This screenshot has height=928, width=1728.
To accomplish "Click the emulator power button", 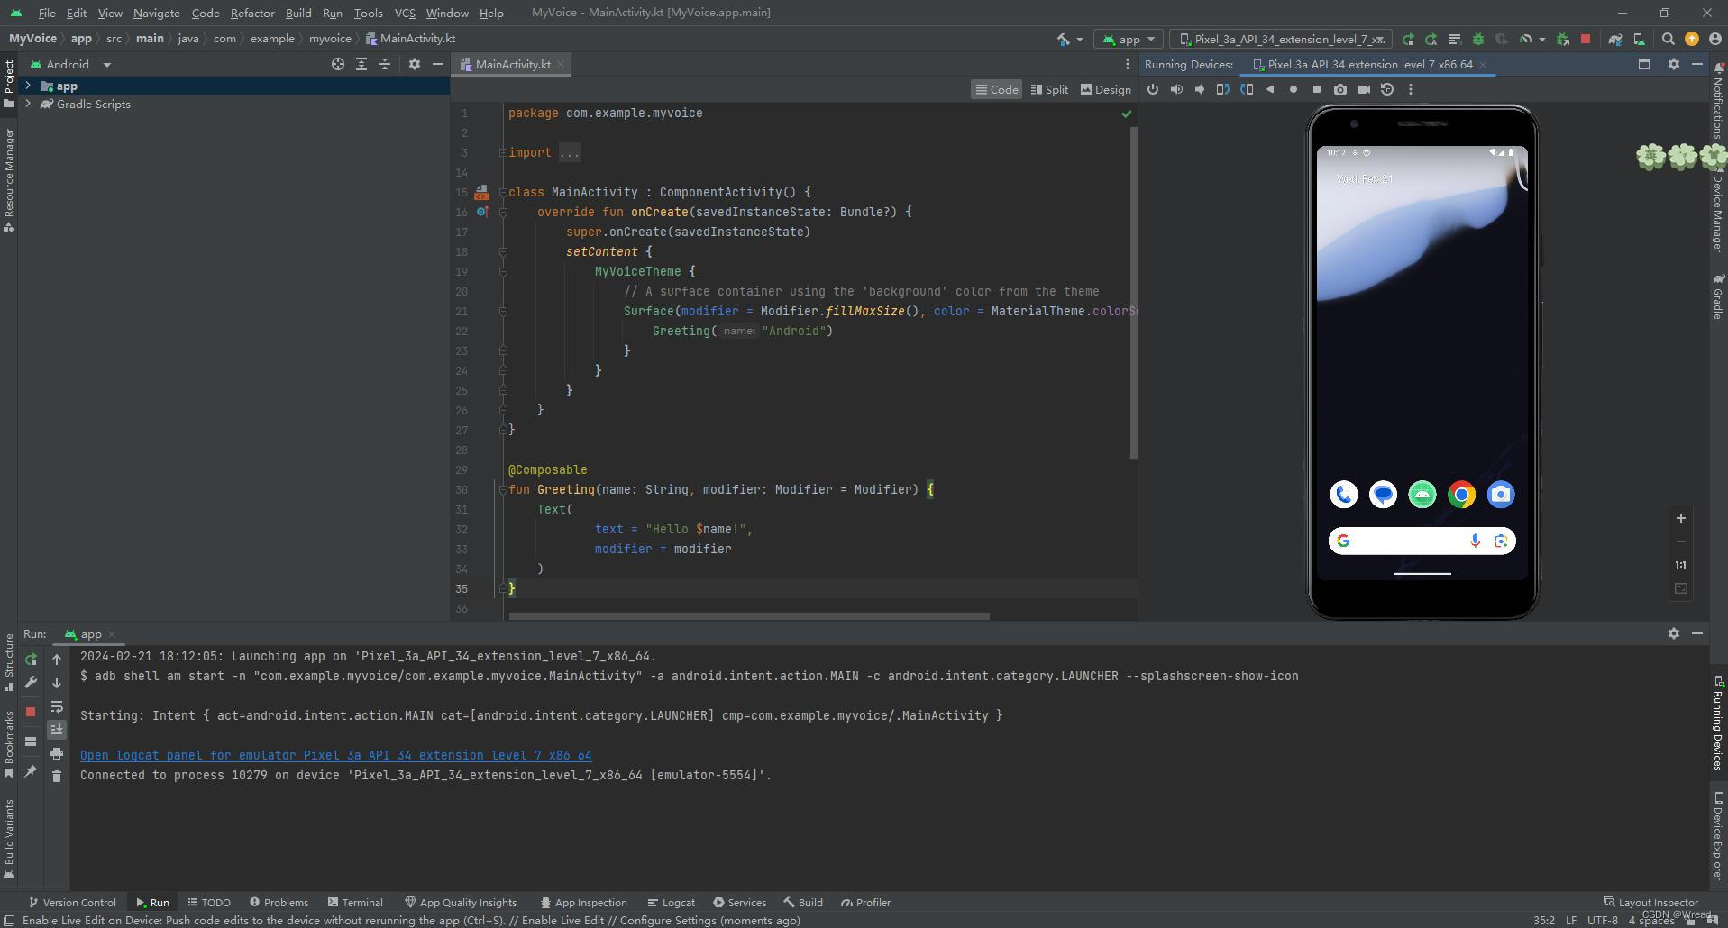I will pyautogui.click(x=1153, y=89).
